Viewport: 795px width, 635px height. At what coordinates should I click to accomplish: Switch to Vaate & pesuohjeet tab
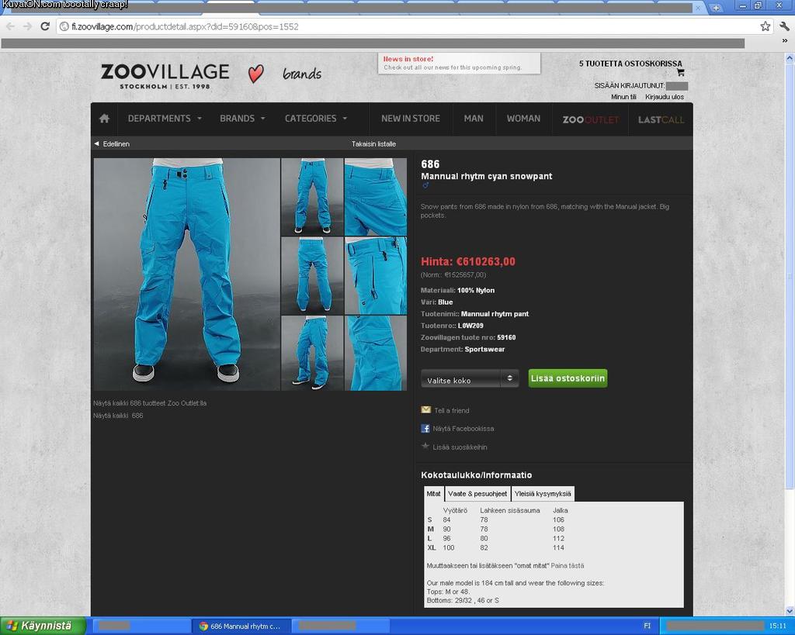(x=477, y=494)
